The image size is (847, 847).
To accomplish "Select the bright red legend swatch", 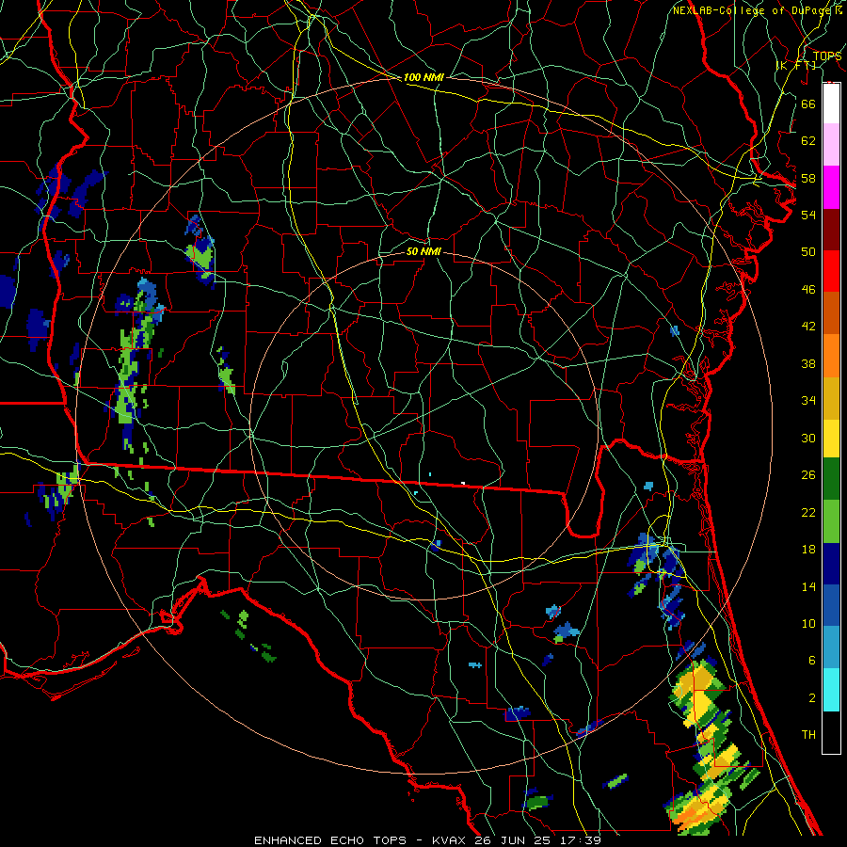I will (x=831, y=271).
